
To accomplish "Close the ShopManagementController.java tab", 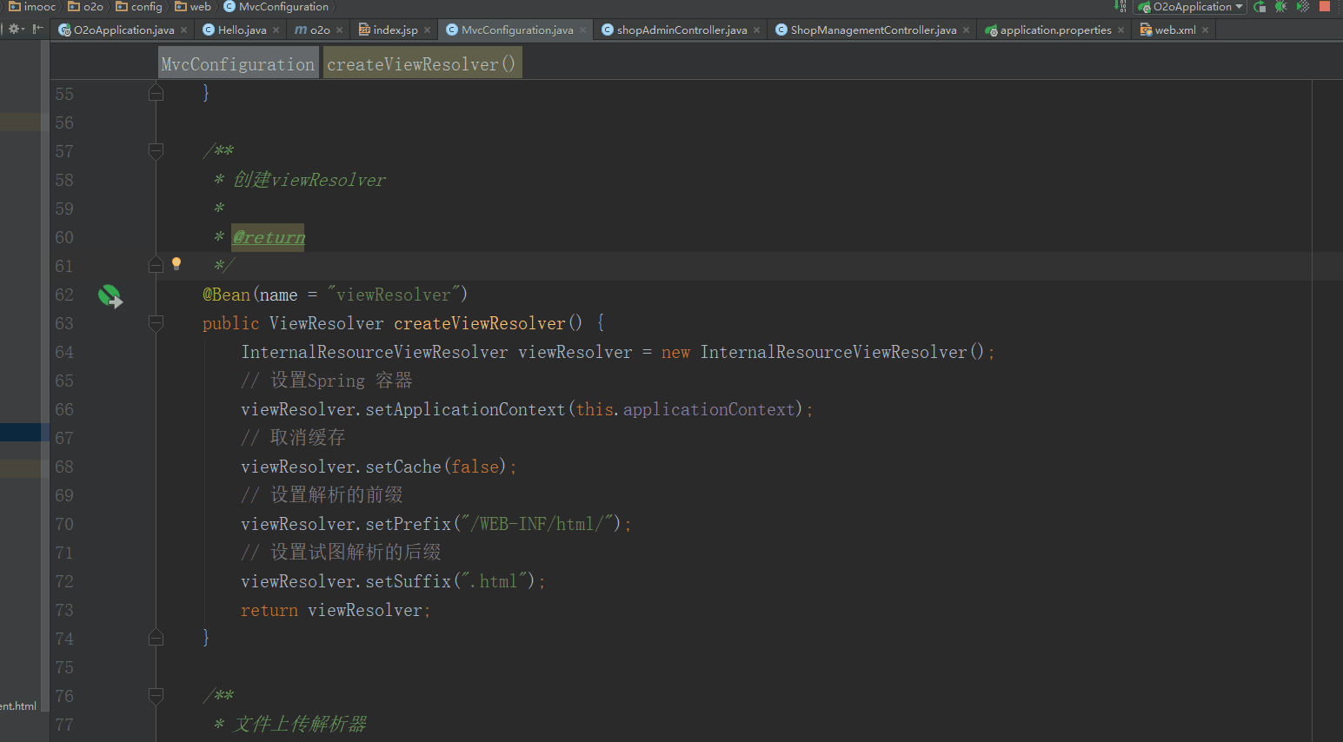I will tap(967, 30).
